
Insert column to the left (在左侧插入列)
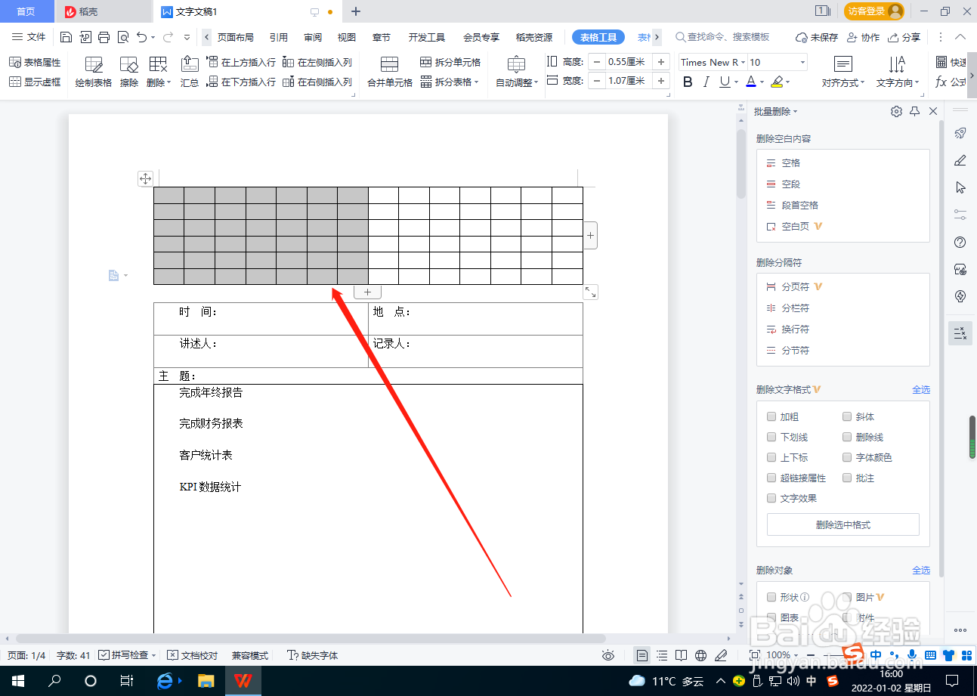point(317,63)
